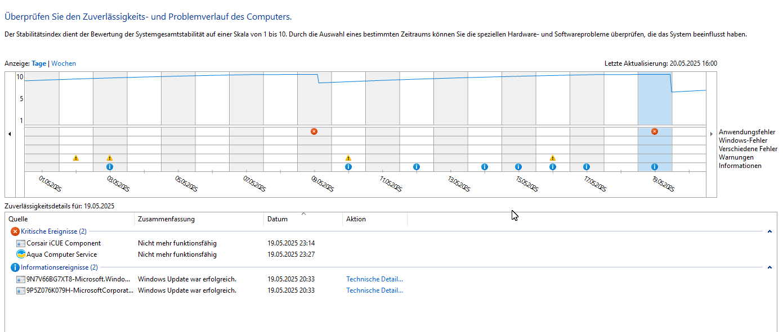Collapse the Informationsereignisse group

(769, 267)
